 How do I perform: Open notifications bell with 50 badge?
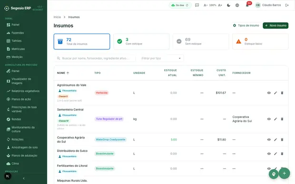[247, 5]
